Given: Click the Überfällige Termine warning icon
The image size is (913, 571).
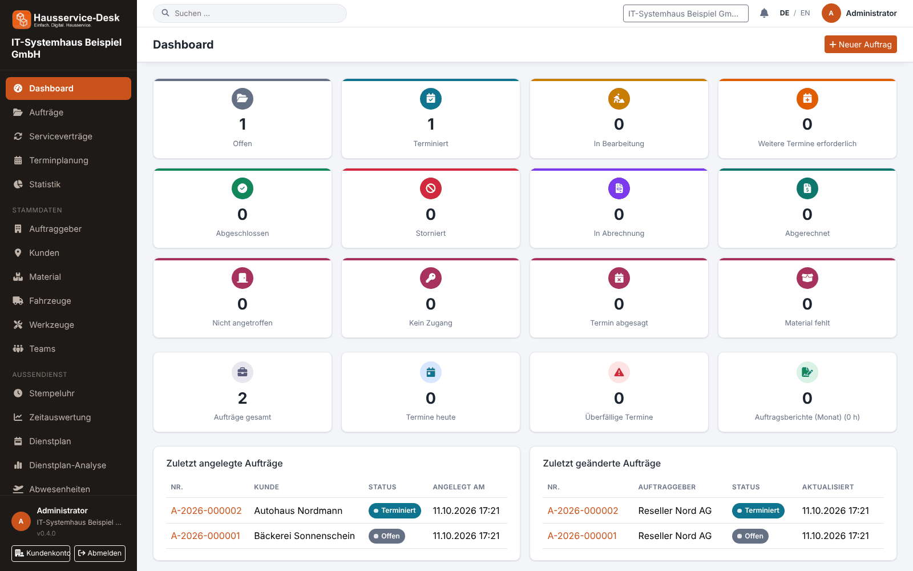Looking at the screenshot, I should coord(619,372).
